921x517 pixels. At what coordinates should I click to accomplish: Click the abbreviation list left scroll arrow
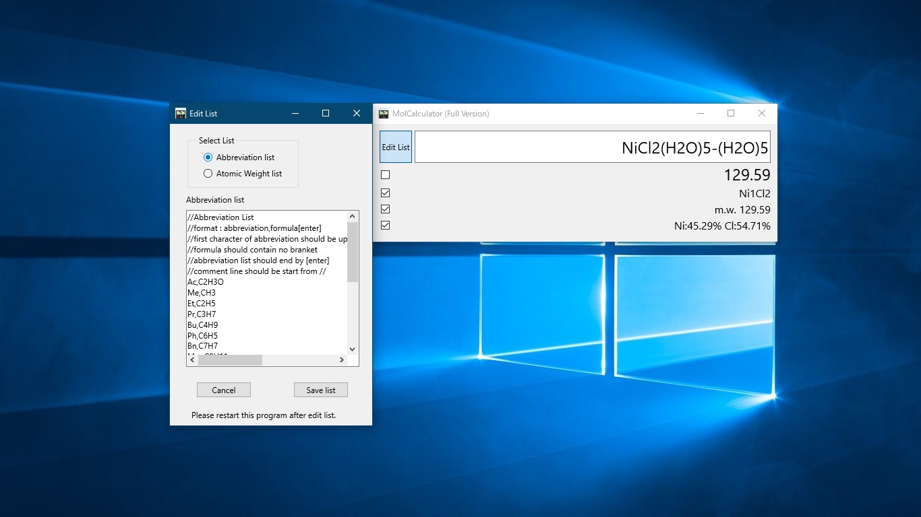[193, 360]
